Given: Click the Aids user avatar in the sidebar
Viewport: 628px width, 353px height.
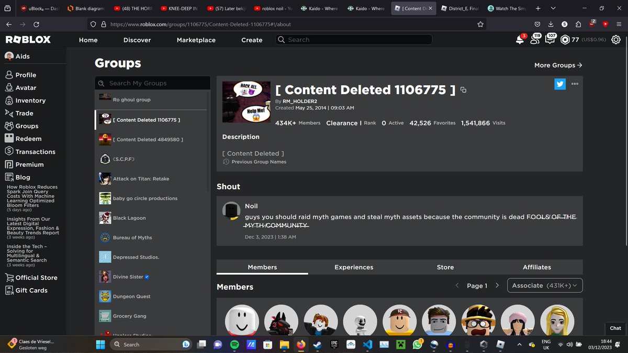Looking at the screenshot, I should pos(9,56).
